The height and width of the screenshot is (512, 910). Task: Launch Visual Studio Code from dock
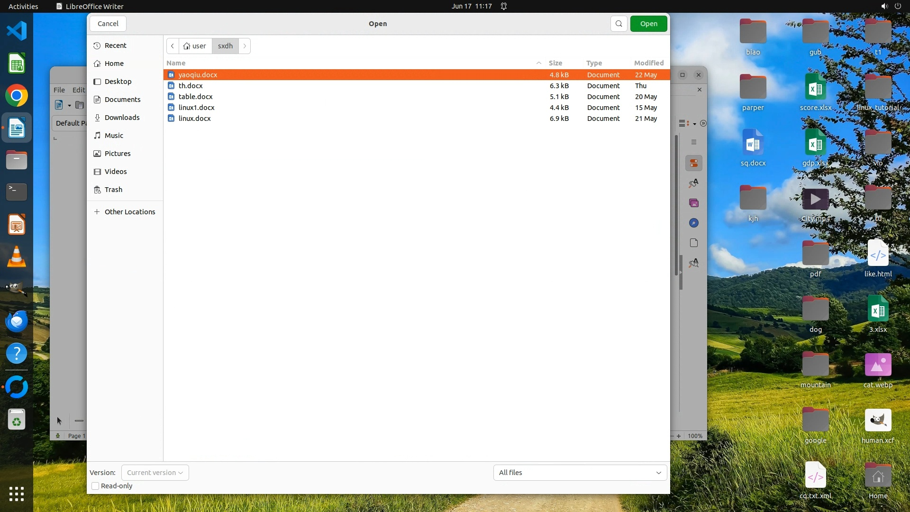pos(17,31)
